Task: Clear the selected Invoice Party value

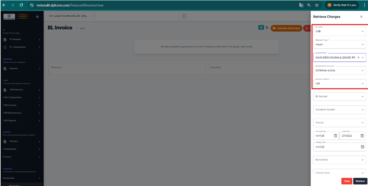Action: point(358,57)
